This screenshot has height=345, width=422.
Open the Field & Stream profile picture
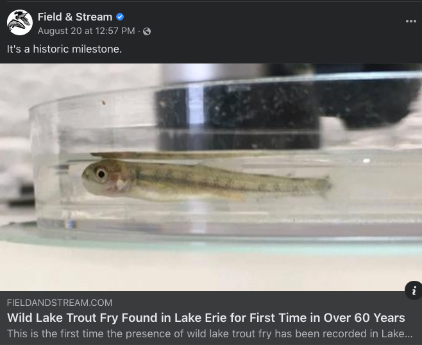pyautogui.click(x=20, y=22)
